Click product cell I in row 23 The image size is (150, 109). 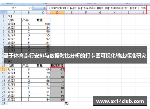click(28, 99)
